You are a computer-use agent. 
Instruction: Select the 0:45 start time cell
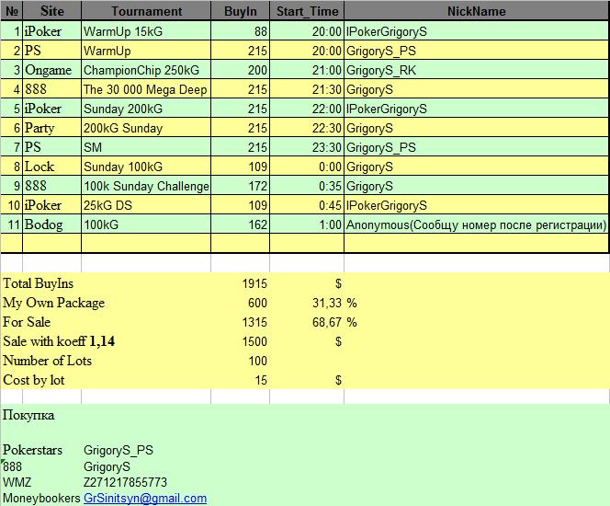coord(307,205)
